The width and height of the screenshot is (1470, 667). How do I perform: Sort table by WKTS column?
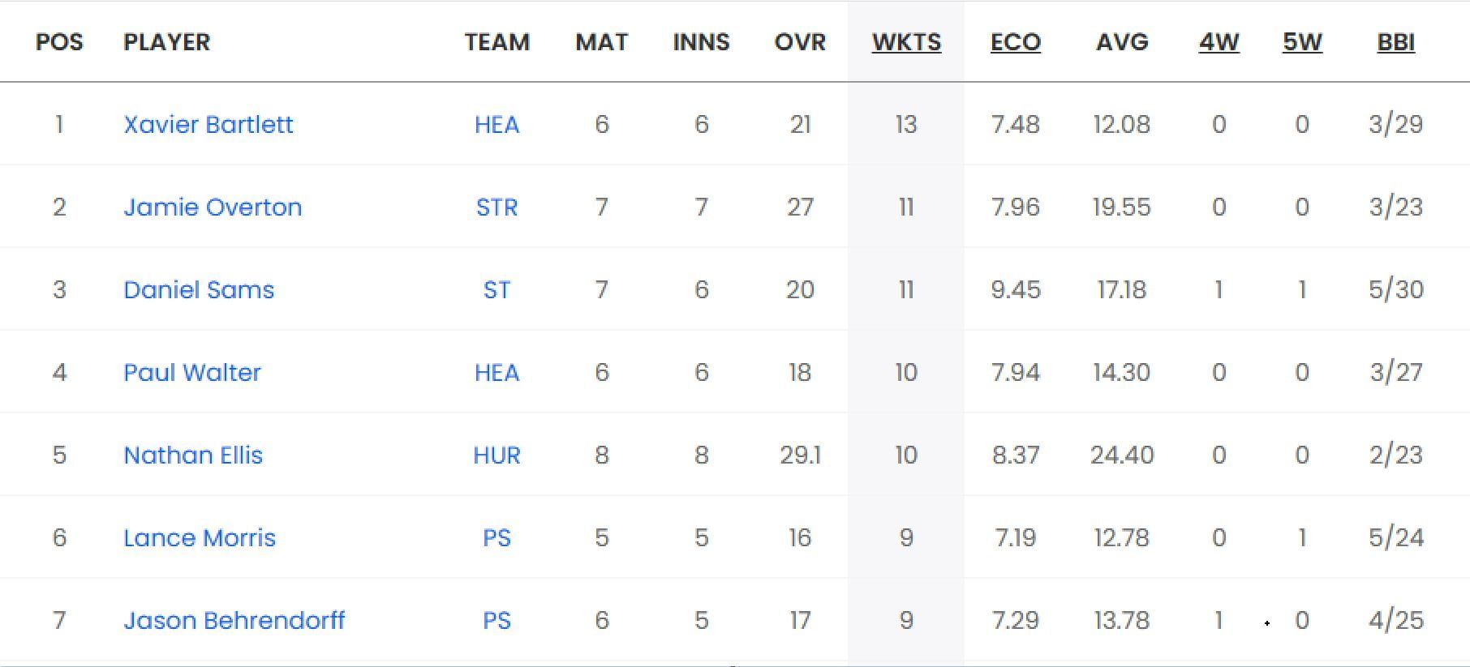[906, 42]
